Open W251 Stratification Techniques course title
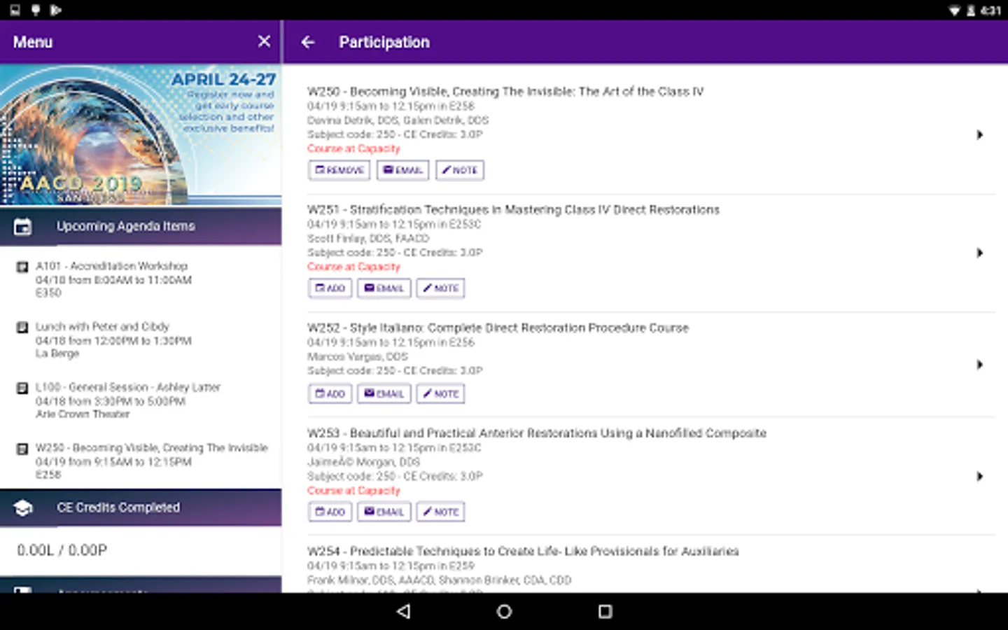1008x630 pixels. pyautogui.click(x=513, y=210)
